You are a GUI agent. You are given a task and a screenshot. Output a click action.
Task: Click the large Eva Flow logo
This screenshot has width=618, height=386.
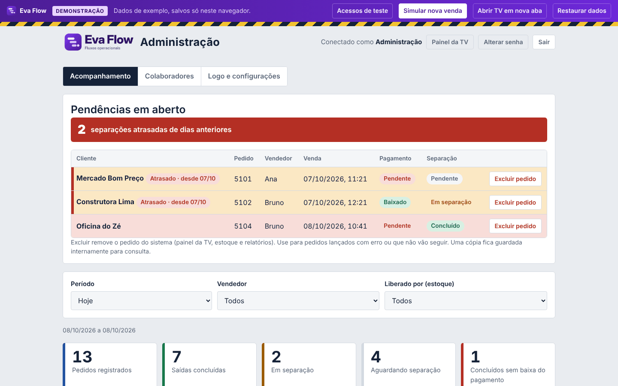[99, 42]
